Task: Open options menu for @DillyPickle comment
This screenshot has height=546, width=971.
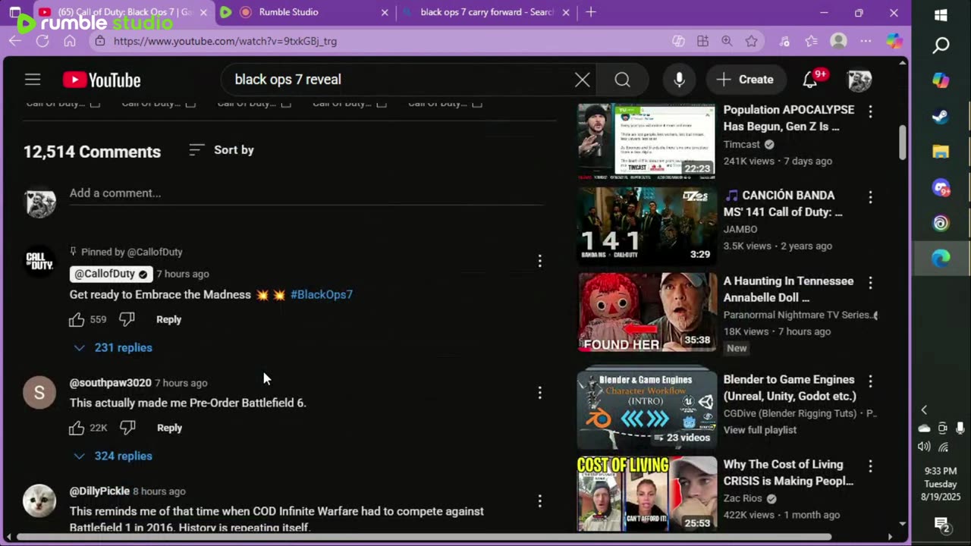Action: click(x=539, y=500)
